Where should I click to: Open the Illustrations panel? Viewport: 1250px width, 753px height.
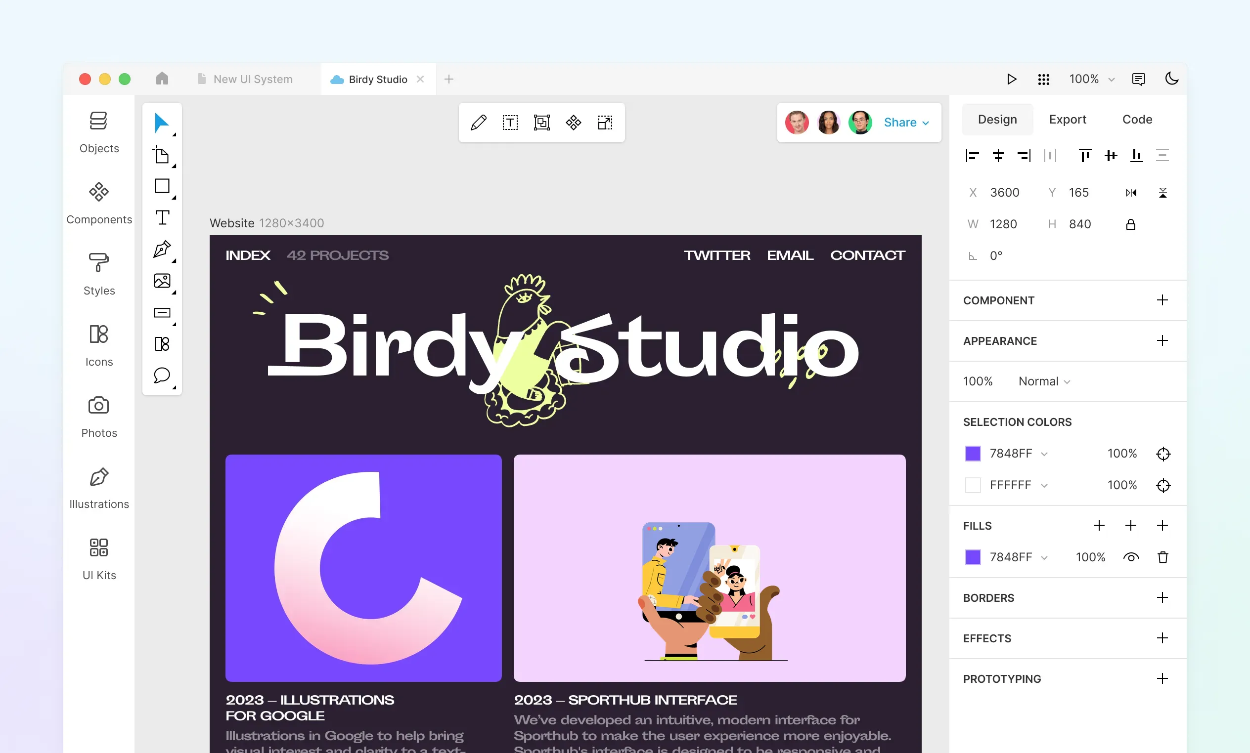coord(99,488)
